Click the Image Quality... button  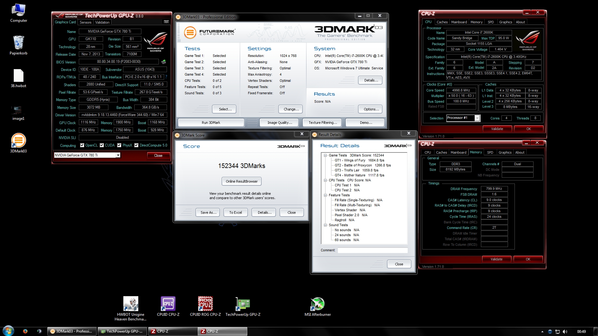[279, 123]
